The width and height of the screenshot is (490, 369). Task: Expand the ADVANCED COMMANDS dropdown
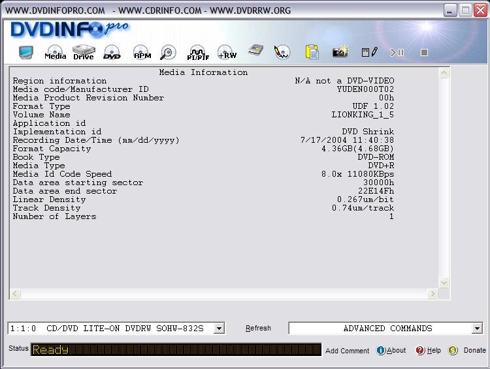pos(477,328)
